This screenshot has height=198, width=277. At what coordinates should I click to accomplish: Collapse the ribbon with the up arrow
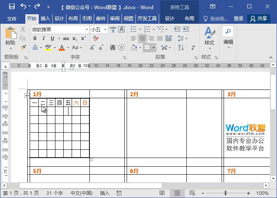[271, 57]
